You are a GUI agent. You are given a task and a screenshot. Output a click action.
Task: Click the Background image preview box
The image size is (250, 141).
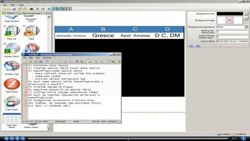coord(230,20)
